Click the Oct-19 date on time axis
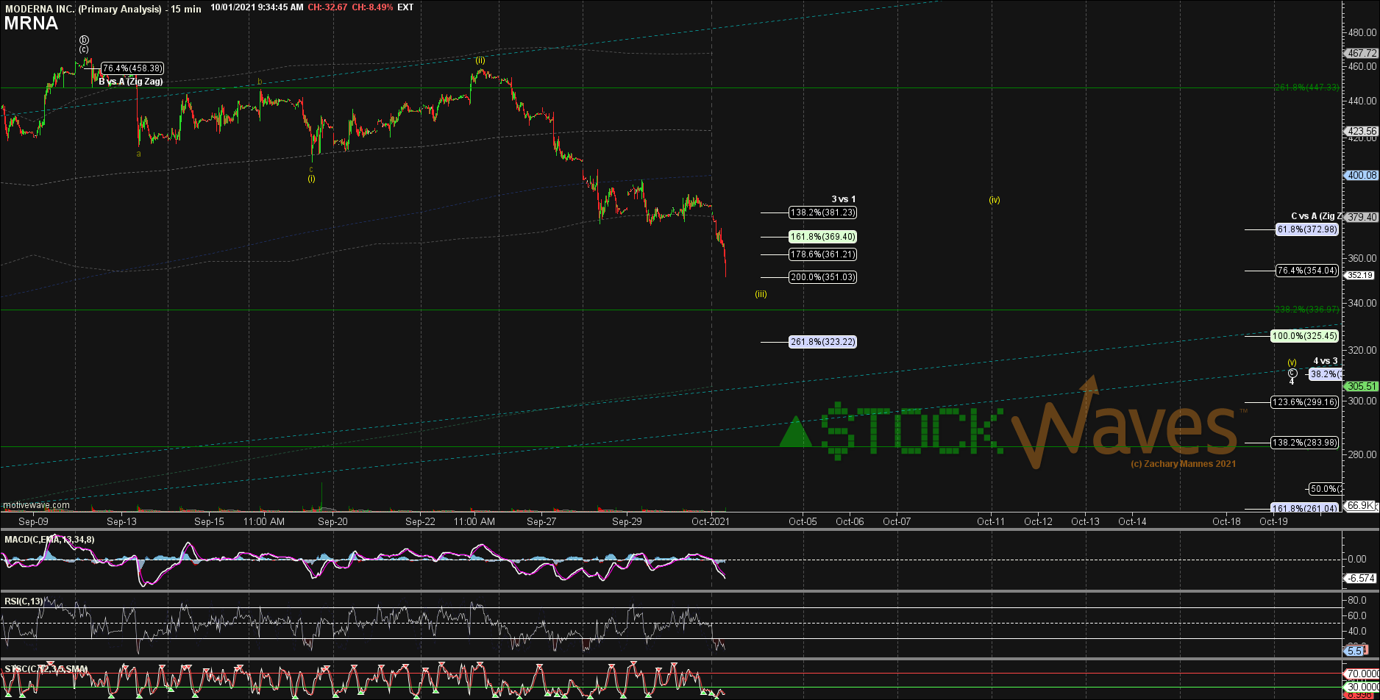The width and height of the screenshot is (1380, 700). [x=1273, y=521]
